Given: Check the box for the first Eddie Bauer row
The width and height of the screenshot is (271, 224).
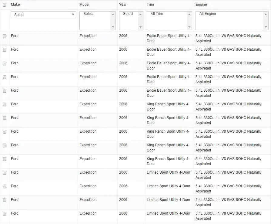Looking at the screenshot, I should pos(5,36).
